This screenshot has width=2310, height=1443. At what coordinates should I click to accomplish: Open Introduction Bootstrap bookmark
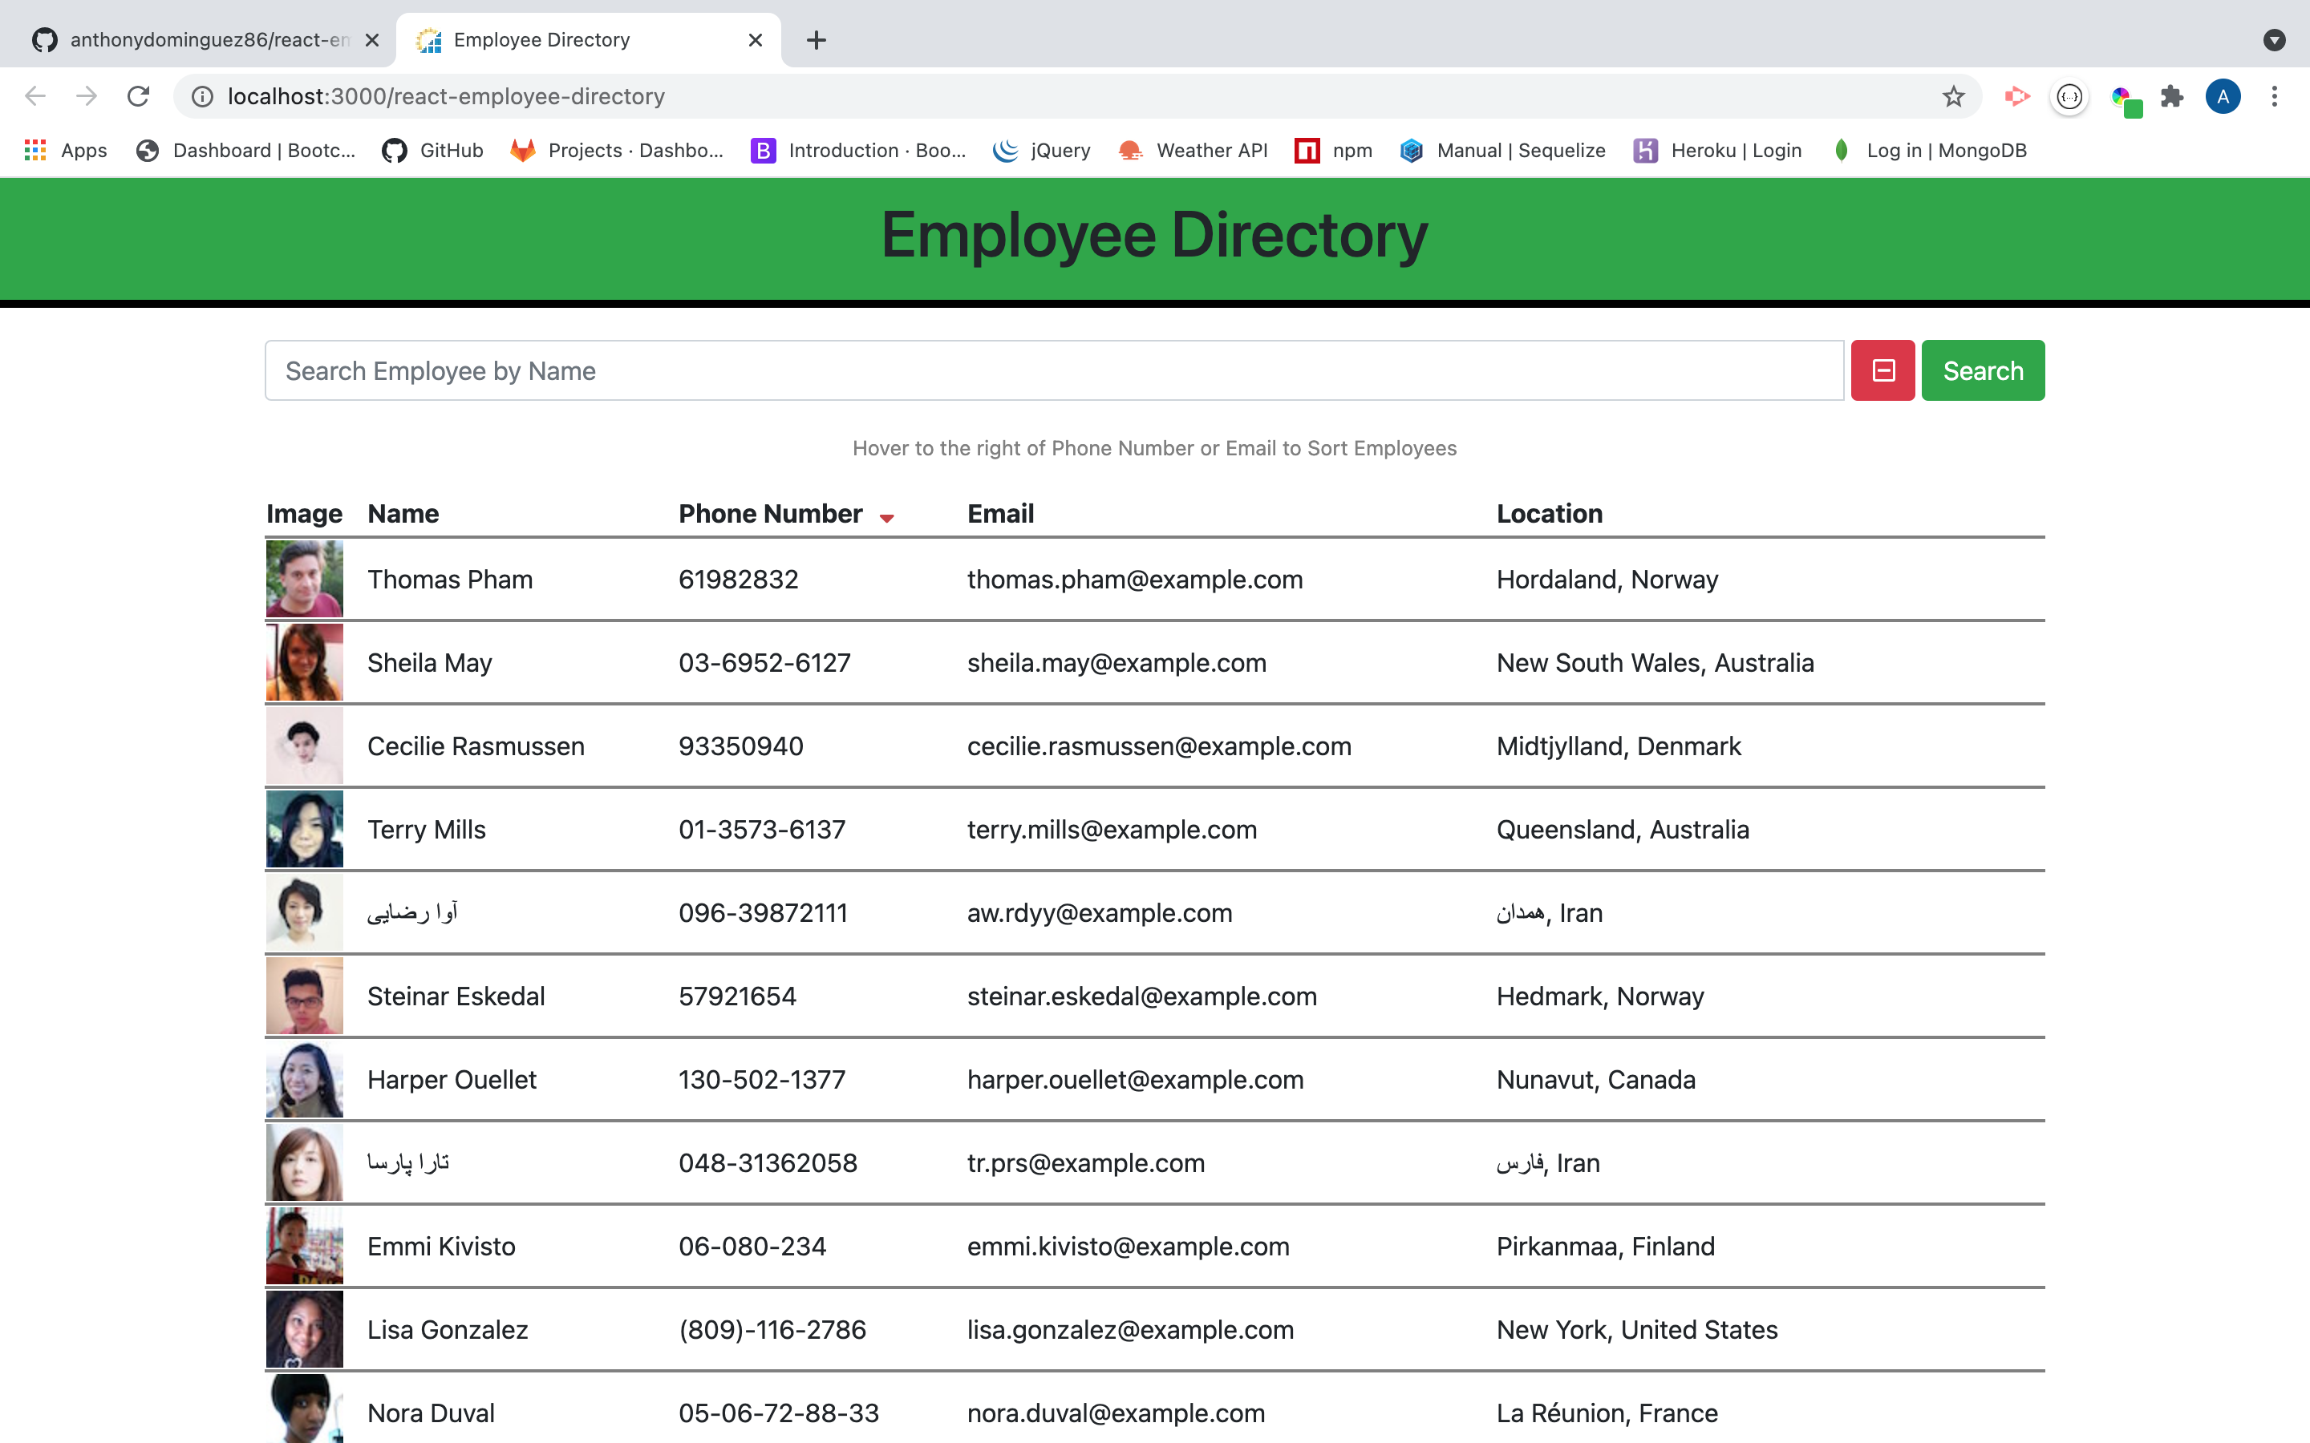[x=858, y=150]
